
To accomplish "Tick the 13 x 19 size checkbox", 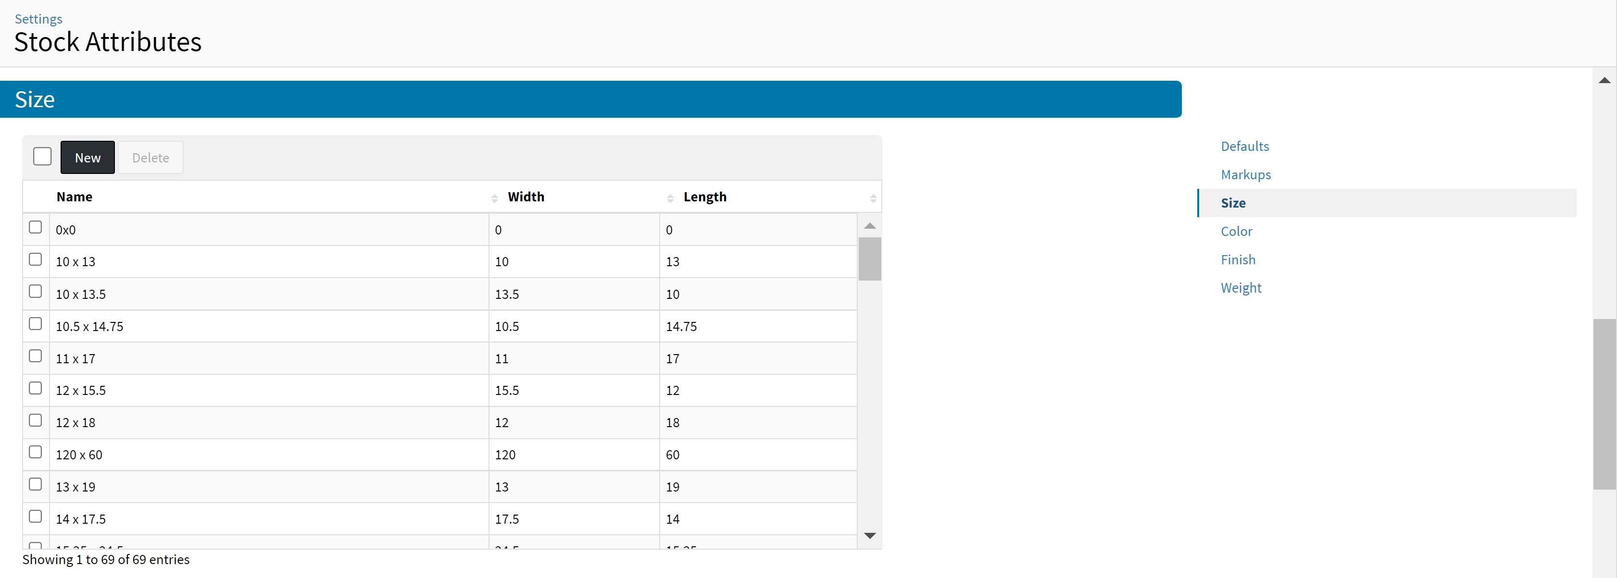I will click(x=36, y=484).
